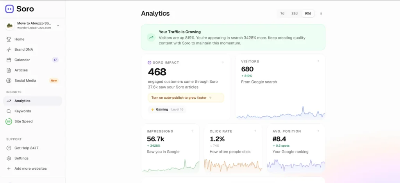The image size is (400, 183).
Task: Click the Gaining Level 16 badge
Action: pyautogui.click(x=167, y=110)
